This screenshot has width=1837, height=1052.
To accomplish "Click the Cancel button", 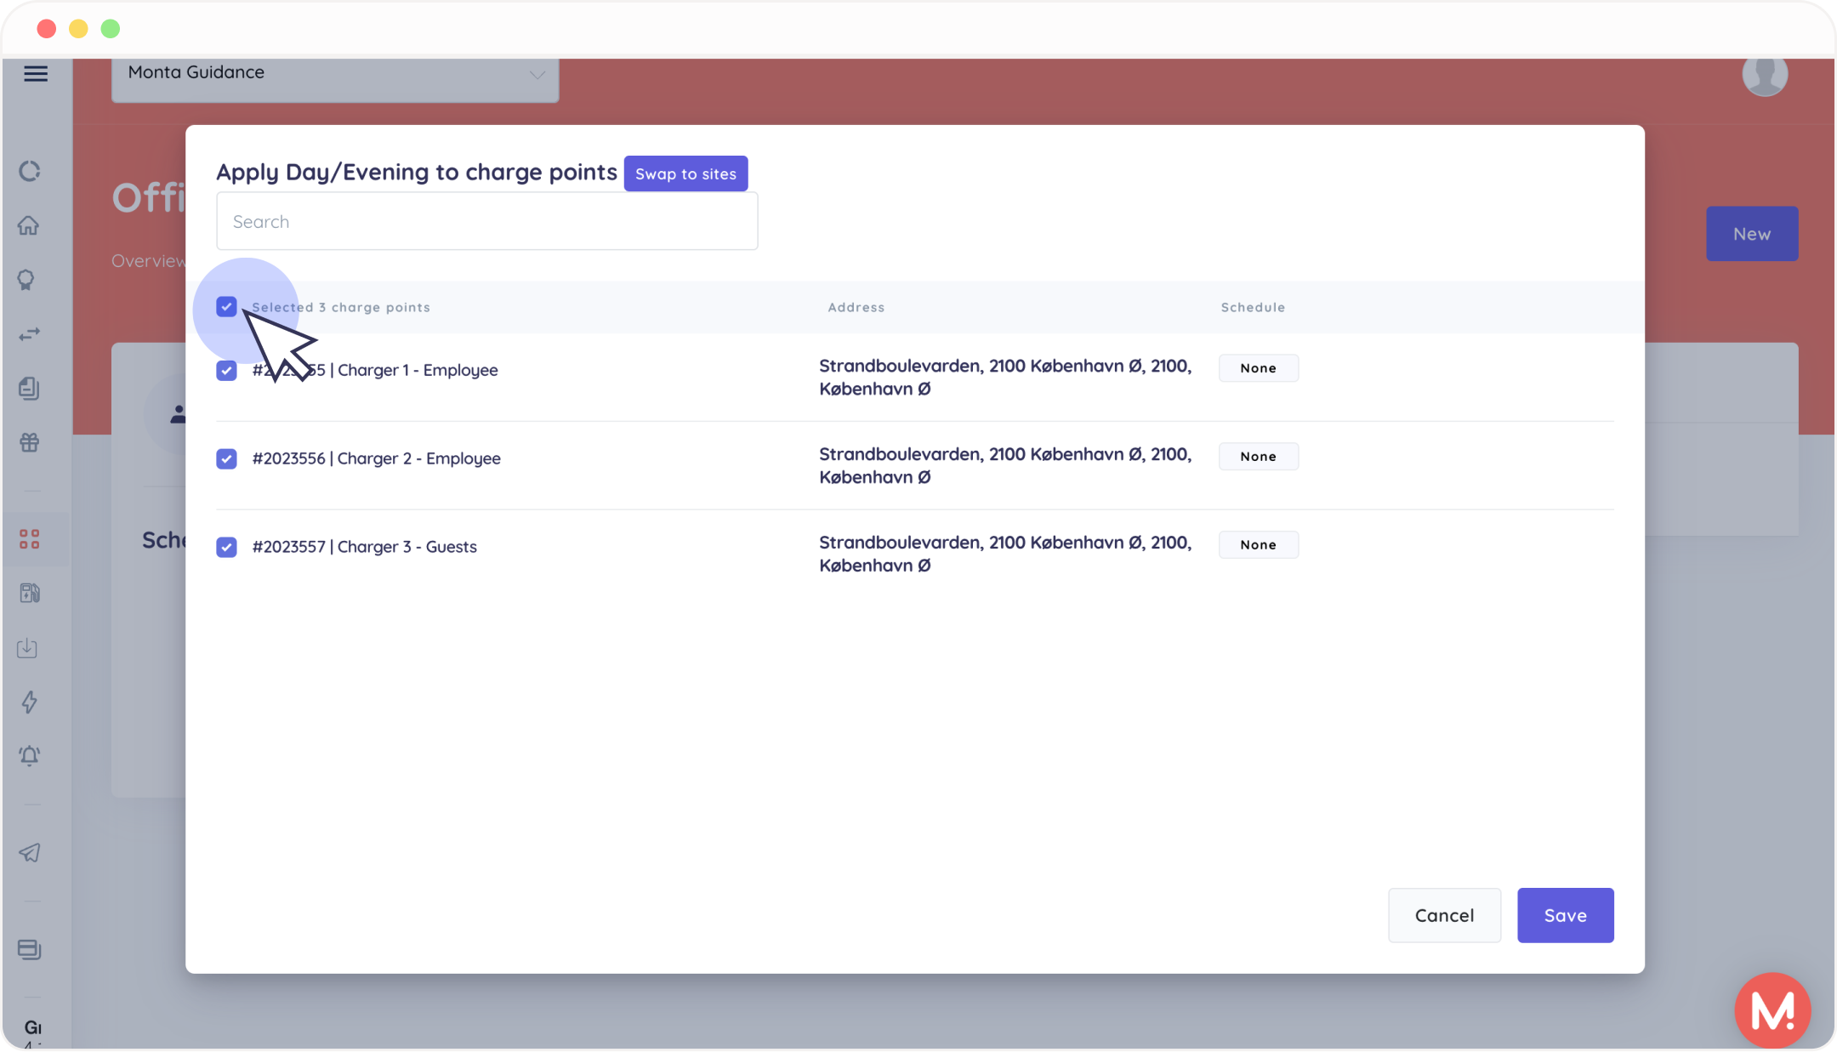I will 1444,915.
